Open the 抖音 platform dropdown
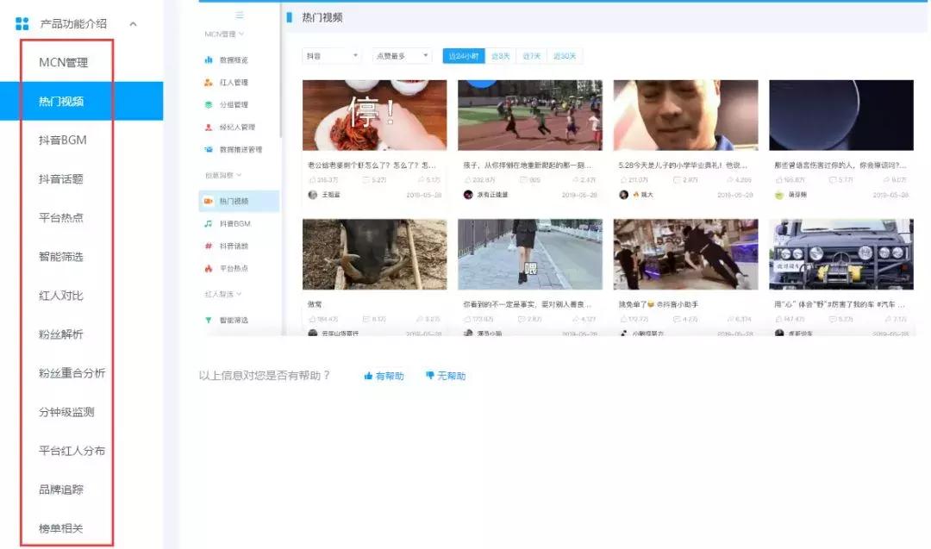 [x=332, y=54]
